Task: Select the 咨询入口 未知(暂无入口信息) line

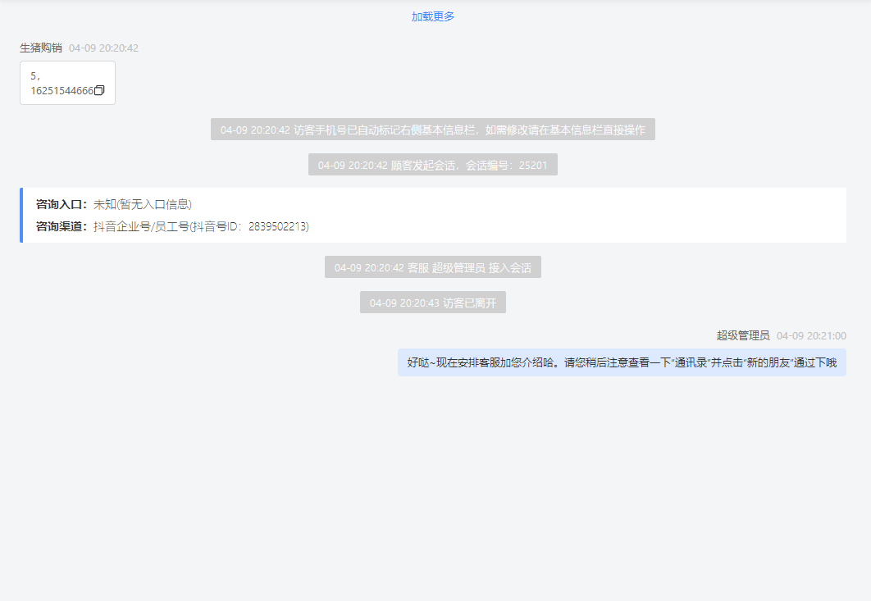Action: [114, 204]
